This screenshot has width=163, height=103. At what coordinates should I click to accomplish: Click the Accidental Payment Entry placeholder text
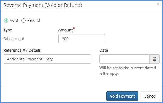point(30,59)
